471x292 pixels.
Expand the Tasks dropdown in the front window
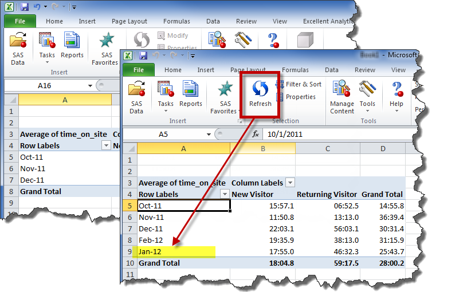[166, 97]
